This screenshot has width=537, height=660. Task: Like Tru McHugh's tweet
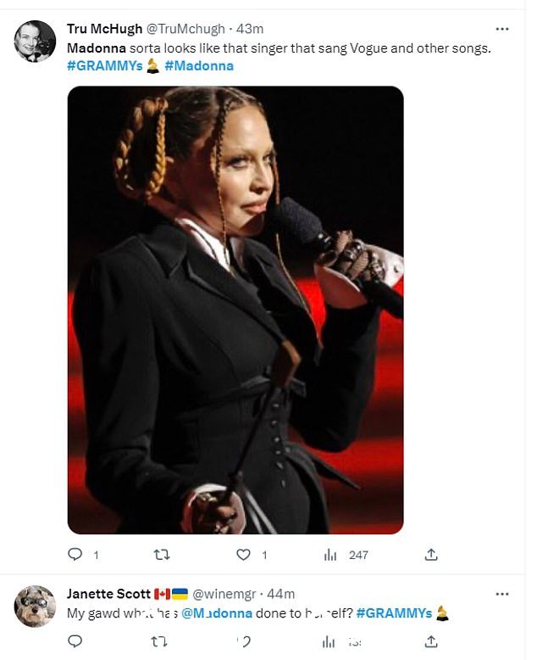[x=243, y=555]
